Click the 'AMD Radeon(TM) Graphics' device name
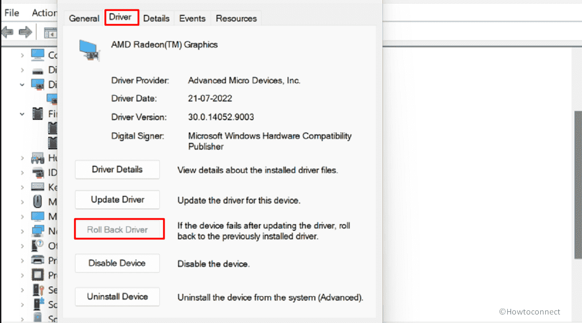582x323 pixels. coord(165,45)
